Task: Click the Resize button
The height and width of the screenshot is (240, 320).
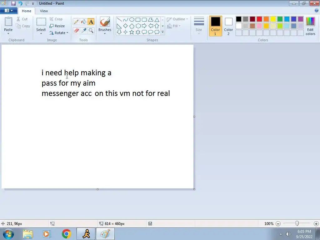Action: pos(57,26)
